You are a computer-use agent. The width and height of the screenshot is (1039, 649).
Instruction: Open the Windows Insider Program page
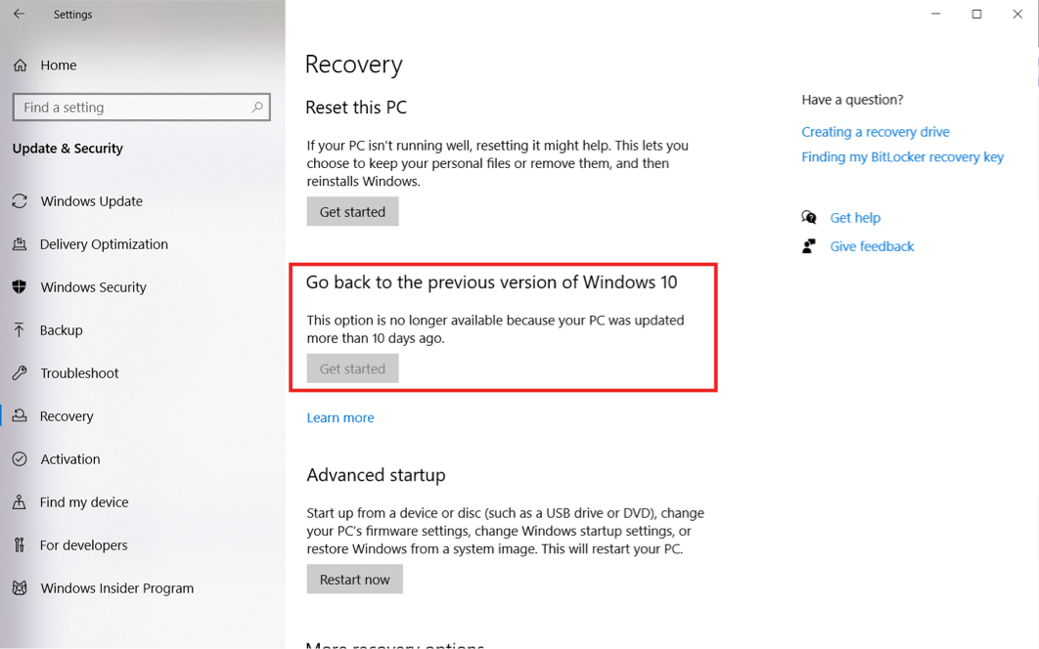coord(116,588)
